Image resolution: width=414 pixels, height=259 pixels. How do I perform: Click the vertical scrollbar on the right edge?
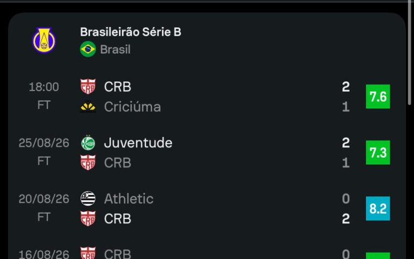pos(410,53)
